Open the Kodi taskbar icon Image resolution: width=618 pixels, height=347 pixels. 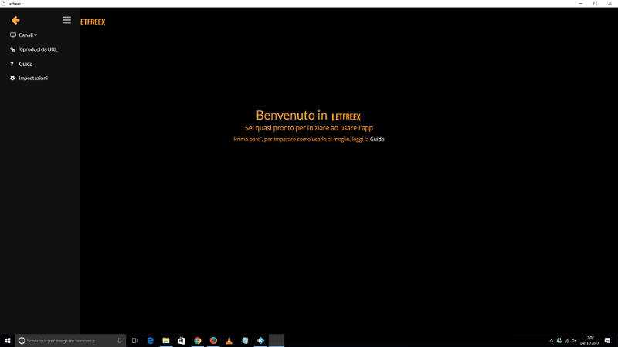tap(260, 340)
